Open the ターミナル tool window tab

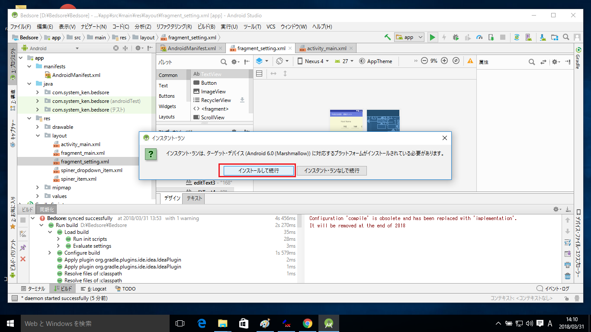coord(33,288)
